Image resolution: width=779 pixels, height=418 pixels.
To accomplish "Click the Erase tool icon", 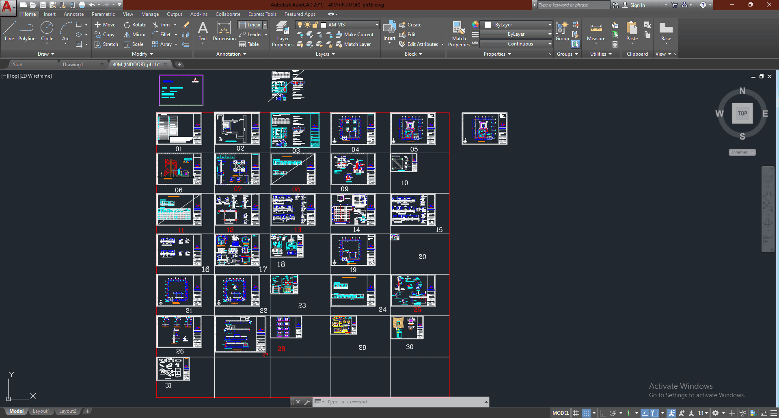I will (x=186, y=25).
